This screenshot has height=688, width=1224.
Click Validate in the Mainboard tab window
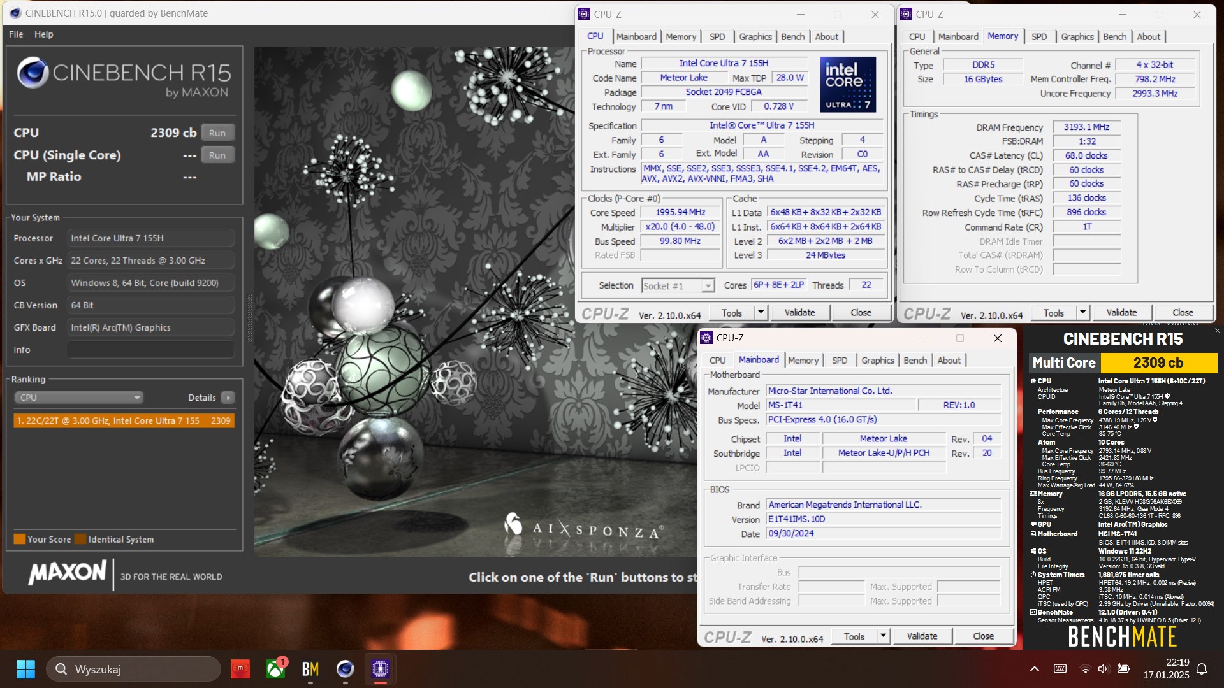pyautogui.click(x=922, y=636)
